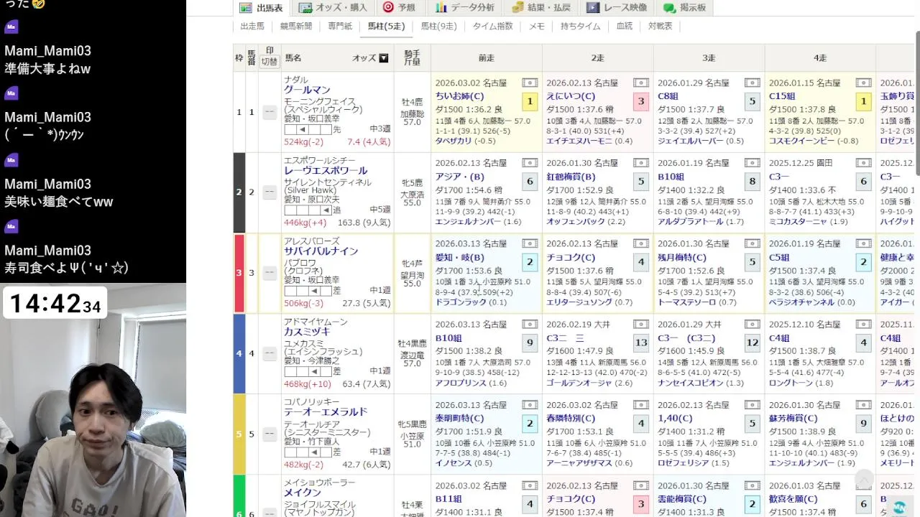Open race video for 泰明町特(C) race
Image resolution: width=920 pixels, height=517 pixels.
click(530, 406)
